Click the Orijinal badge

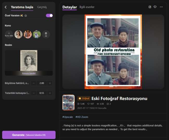[x=84, y=98]
